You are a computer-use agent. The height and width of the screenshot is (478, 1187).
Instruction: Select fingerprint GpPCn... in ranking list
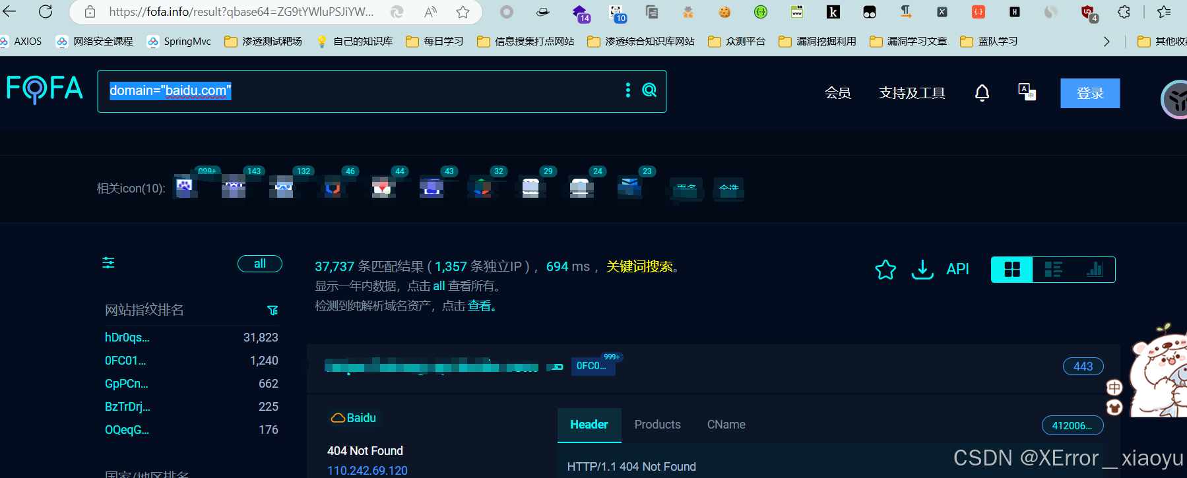[127, 384]
